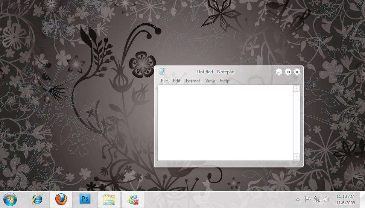Open the Help menu in Notepad
This screenshot has height=208, width=365.
click(225, 81)
